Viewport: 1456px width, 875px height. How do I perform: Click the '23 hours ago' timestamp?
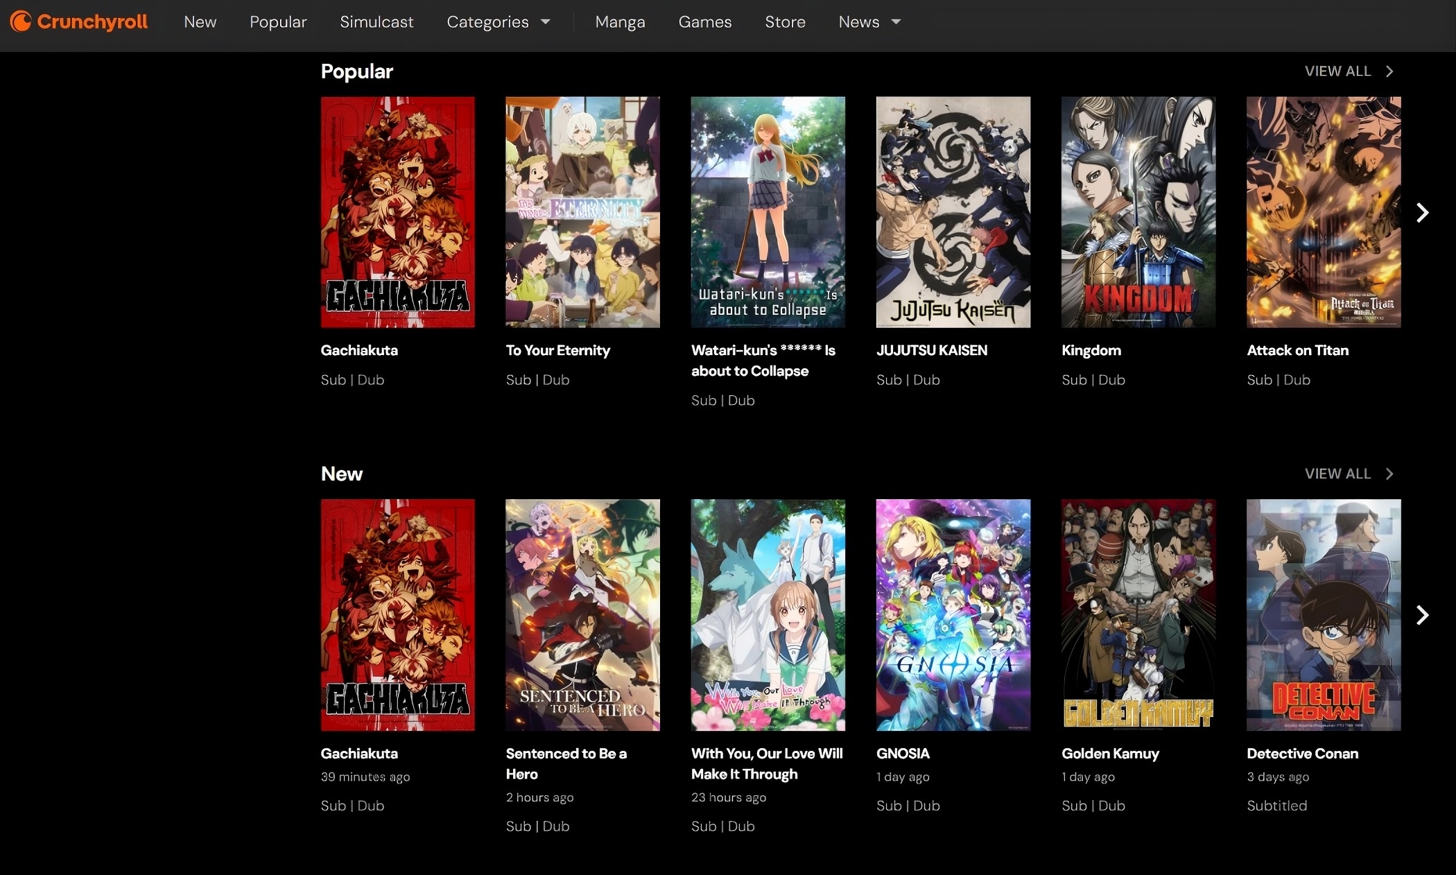(729, 797)
